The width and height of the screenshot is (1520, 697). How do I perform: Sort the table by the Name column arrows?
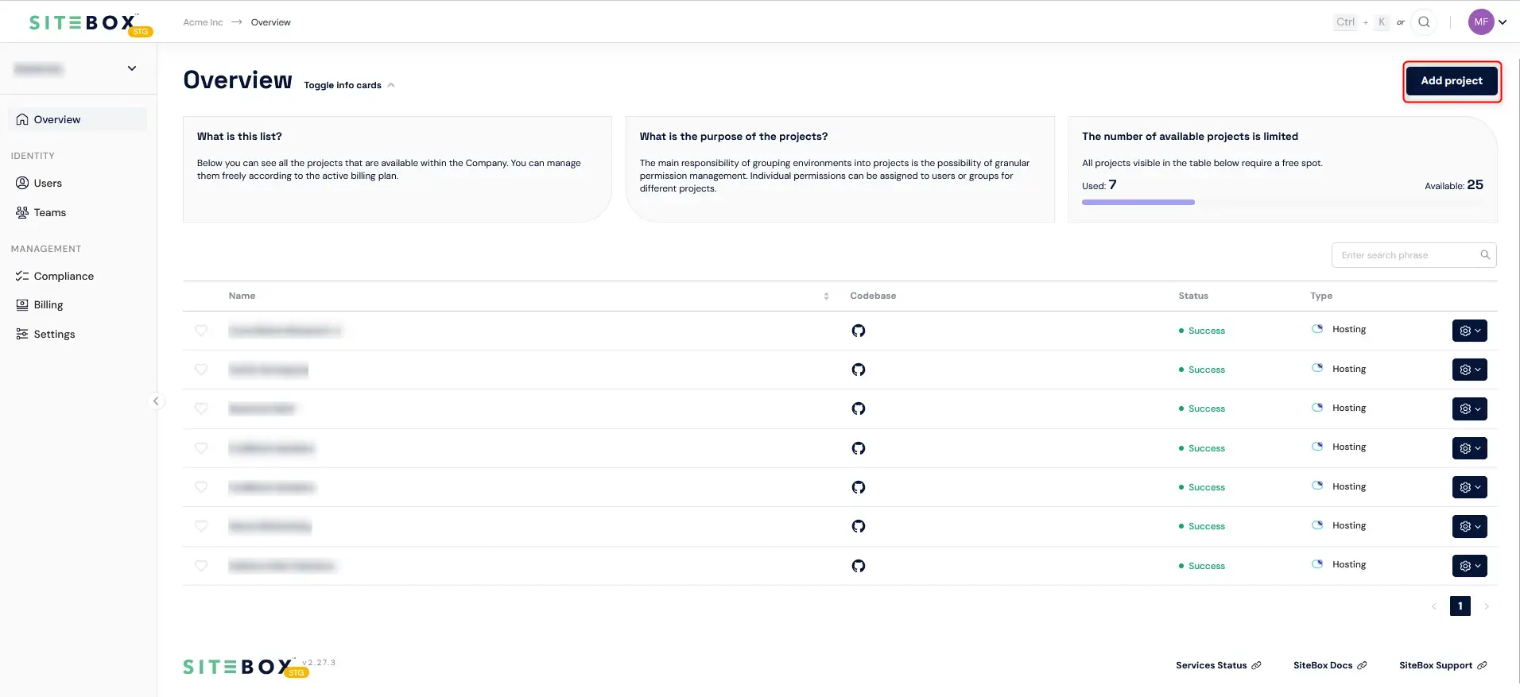(x=826, y=296)
